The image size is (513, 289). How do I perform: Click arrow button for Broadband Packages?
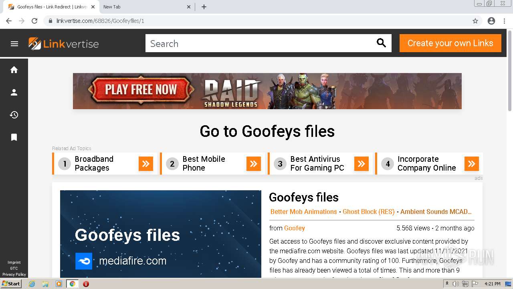(x=146, y=164)
